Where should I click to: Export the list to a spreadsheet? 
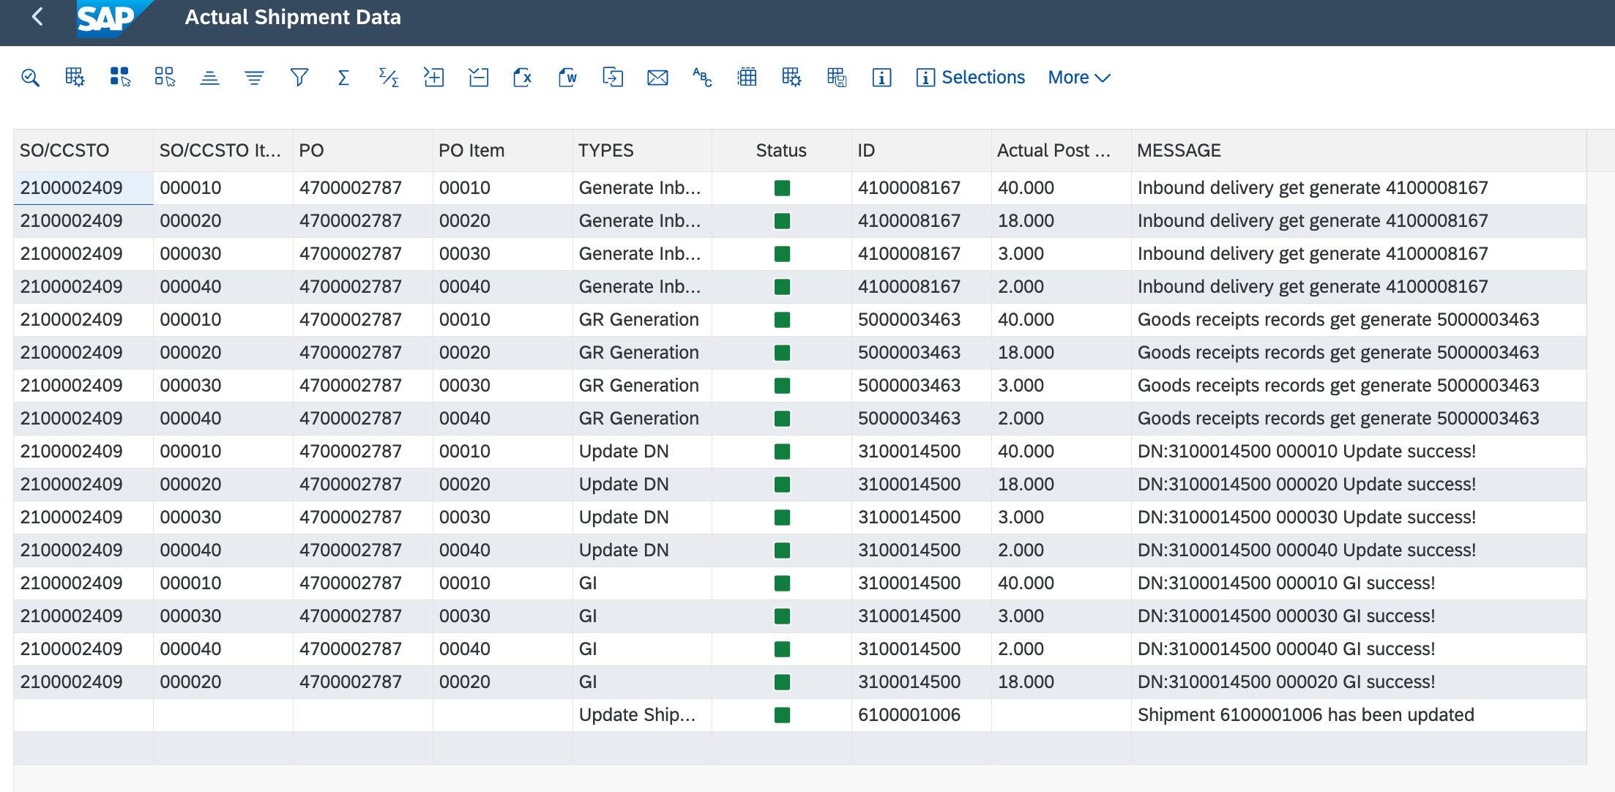[x=523, y=78]
